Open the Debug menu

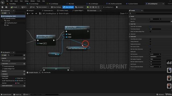(27, 1)
